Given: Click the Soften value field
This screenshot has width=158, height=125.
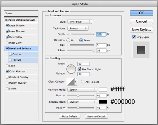Looking at the screenshot, I should click(x=101, y=50).
